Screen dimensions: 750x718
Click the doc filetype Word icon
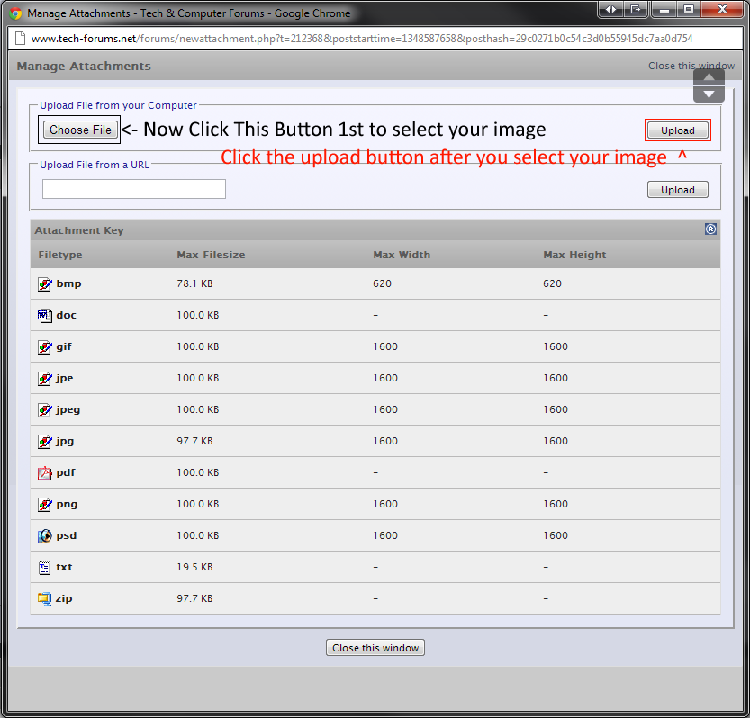44,316
